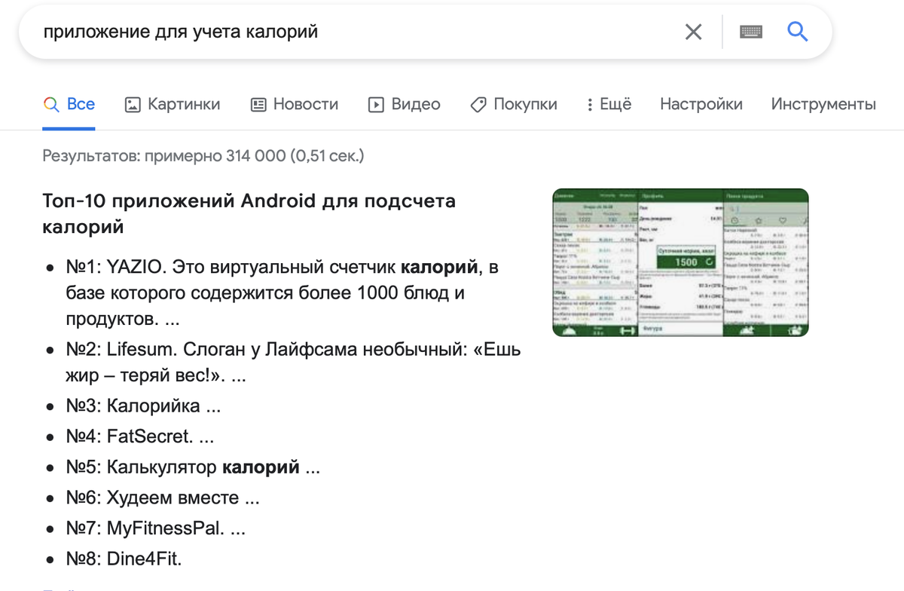Screen dimensions: 904x591
Task: Open the Видео tab
Action: click(x=405, y=104)
